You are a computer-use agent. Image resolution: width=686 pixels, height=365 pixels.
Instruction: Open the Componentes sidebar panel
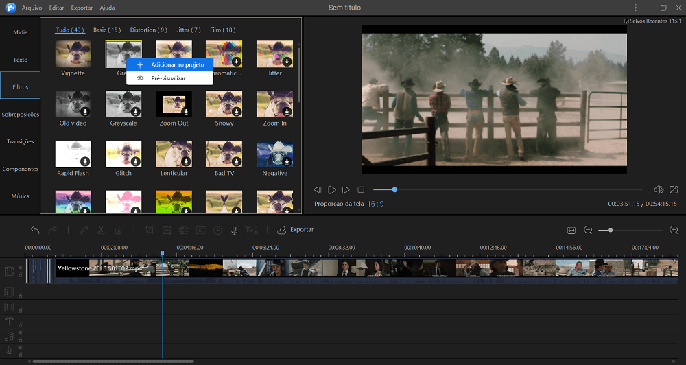point(20,169)
